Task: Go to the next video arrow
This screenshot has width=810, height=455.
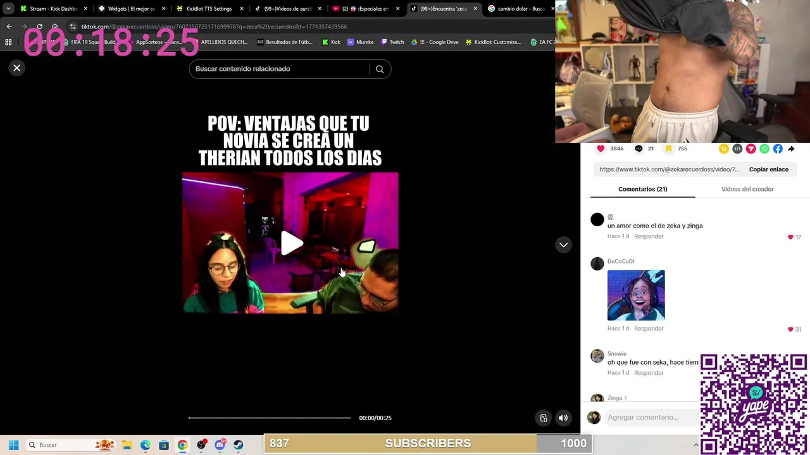Action: 563,245
